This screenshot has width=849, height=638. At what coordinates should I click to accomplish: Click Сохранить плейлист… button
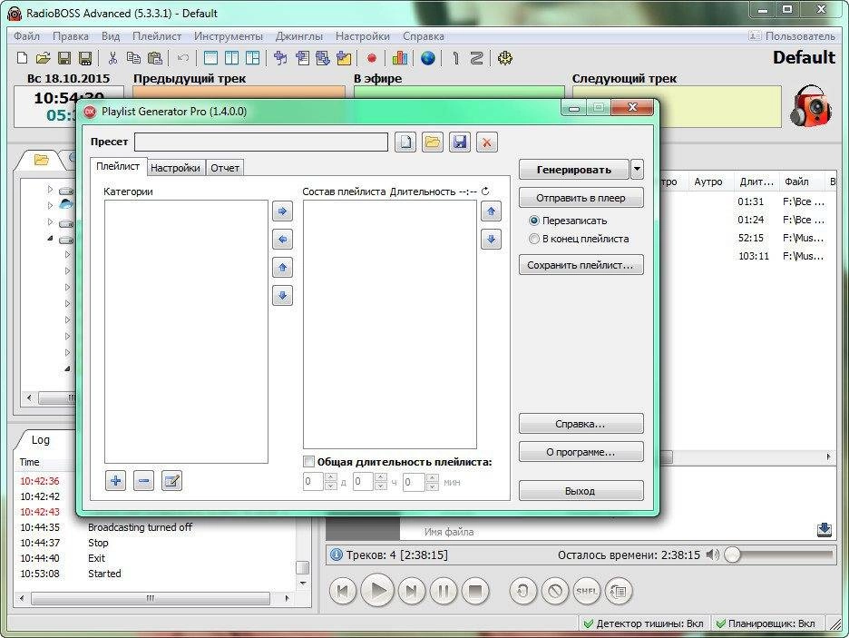coord(581,265)
